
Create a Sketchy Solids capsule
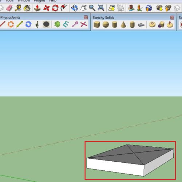(x=132, y=24)
